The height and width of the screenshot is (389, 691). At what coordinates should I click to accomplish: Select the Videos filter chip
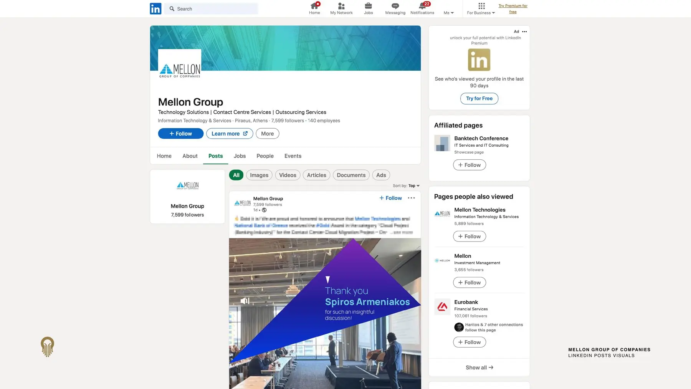coord(288,175)
